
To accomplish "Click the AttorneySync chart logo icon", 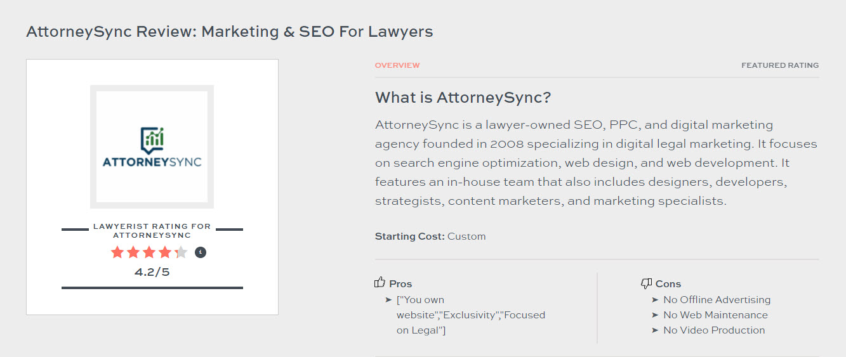I will click(x=152, y=140).
